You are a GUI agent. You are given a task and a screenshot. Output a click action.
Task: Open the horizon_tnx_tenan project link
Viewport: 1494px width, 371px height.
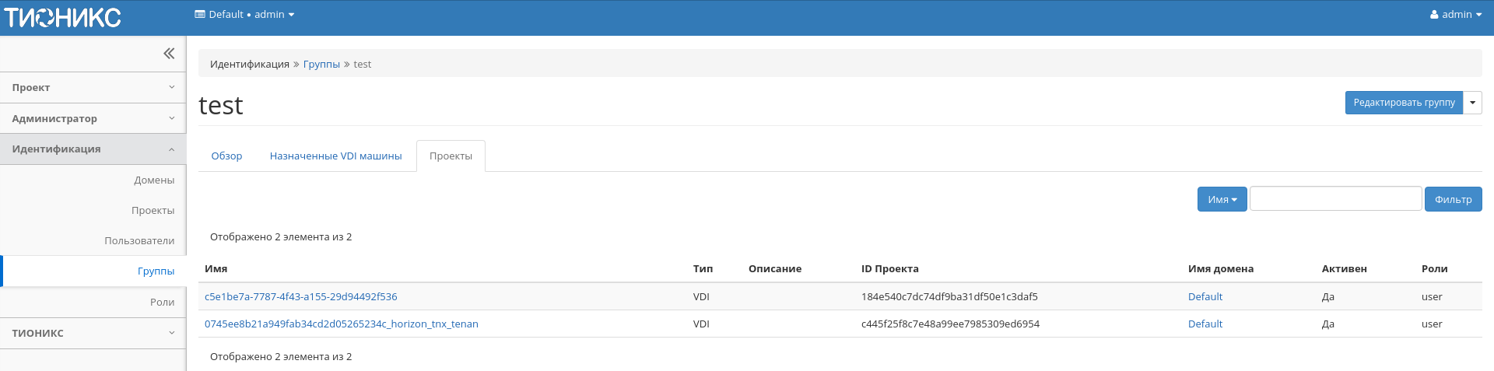click(341, 324)
